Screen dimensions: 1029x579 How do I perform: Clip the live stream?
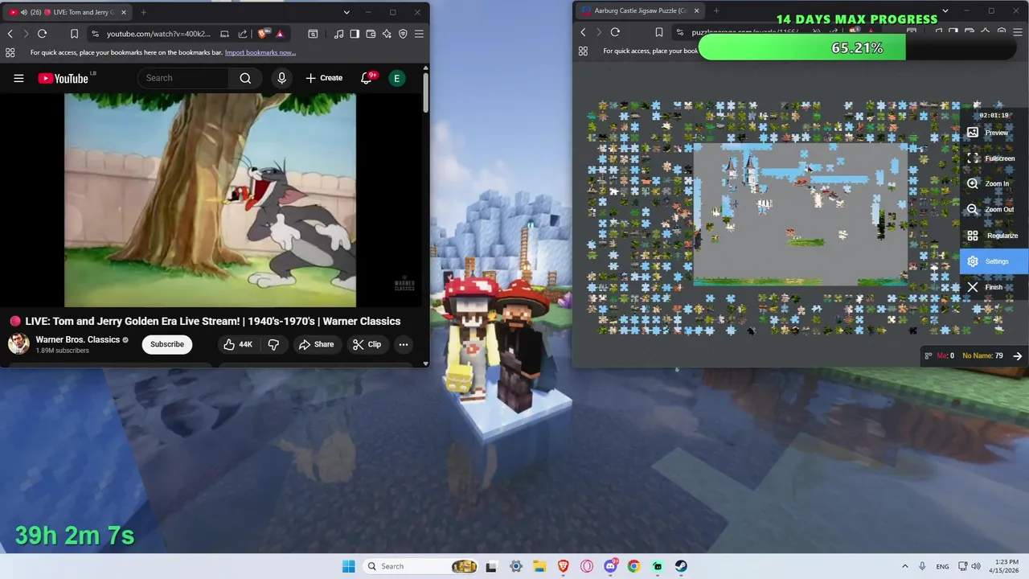[x=367, y=344]
